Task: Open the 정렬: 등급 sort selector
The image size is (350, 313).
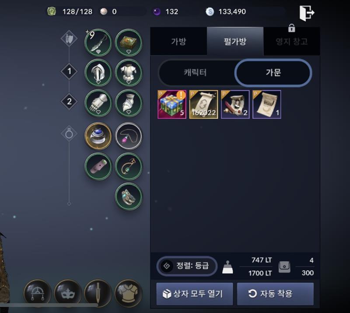Action: pyautogui.click(x=187, y=266)
